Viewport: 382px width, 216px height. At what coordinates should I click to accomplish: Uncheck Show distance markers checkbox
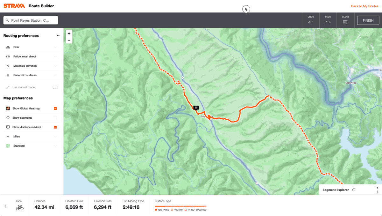tap(55, 127)
